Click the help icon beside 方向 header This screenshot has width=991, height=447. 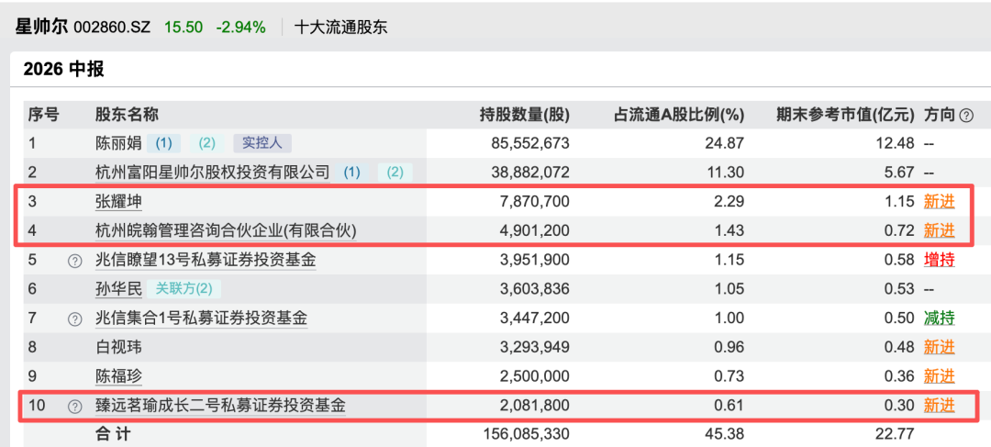[965, 115]
